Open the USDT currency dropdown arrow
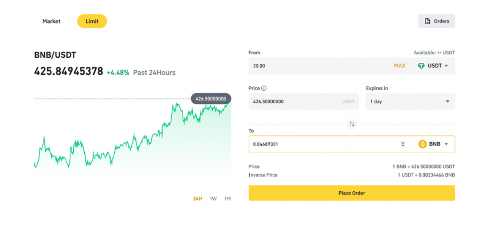The width and height of the screenshot is (490, 229). click(446, 66)
